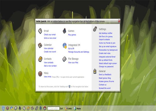This screenshot has width=156, height=111.
Task: Click the Settings wrench icon in side panel
Action: click(x=95, y=29)
